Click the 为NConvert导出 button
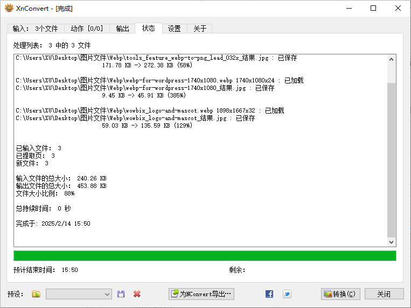411x308 pixels. 201,294
